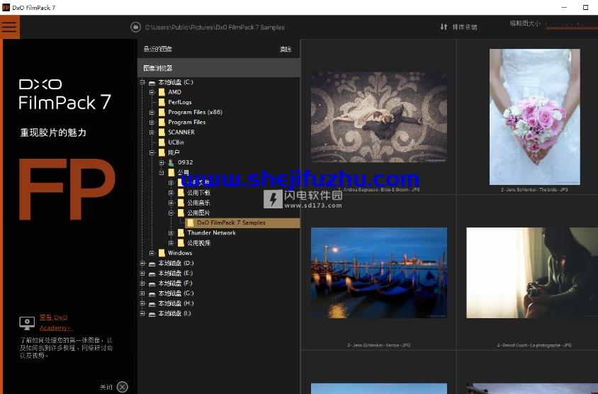The image size is (598, 394).
Task: Expand the Program Files (x86) node
Action: [152, 112]
